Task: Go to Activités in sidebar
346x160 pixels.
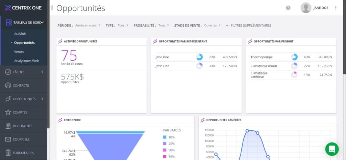Action: click(20, 34)
